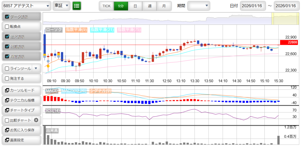
Task: Open the テクニカル指標 panel
Action: tap(21, 100)
